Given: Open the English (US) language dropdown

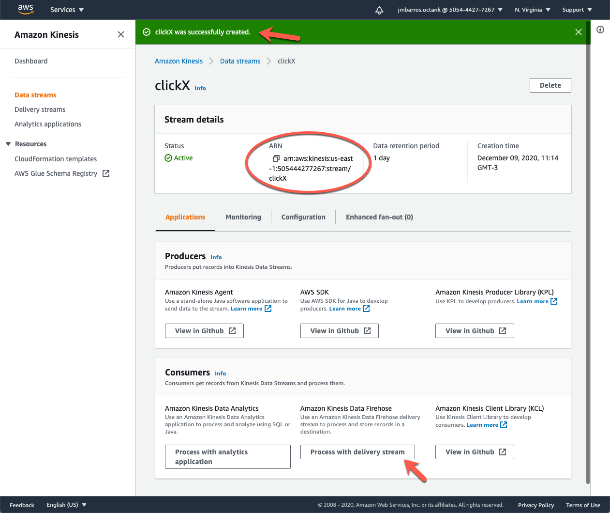Looking at the screenshot, I should (66, 505).
